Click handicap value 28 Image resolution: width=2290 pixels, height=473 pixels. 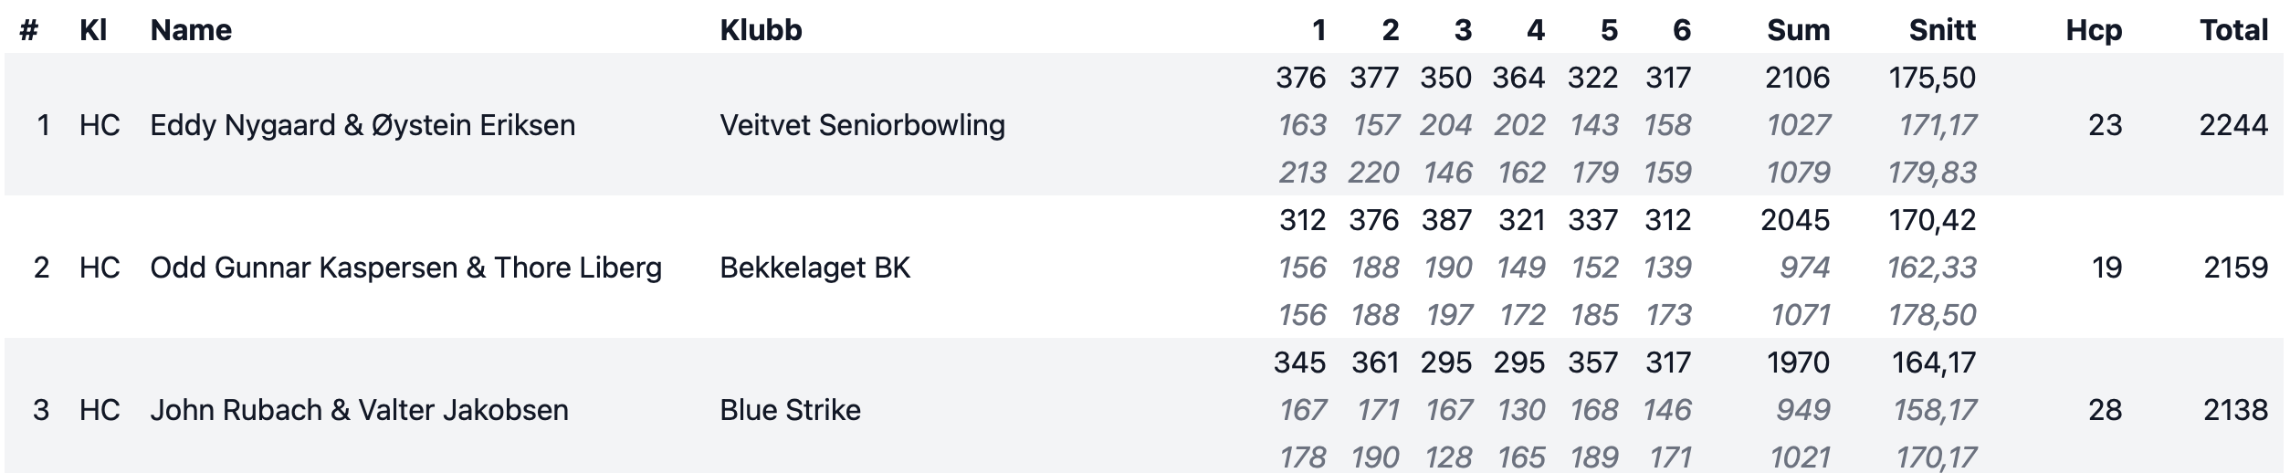pyautogui.click(x=2105, y=410)
